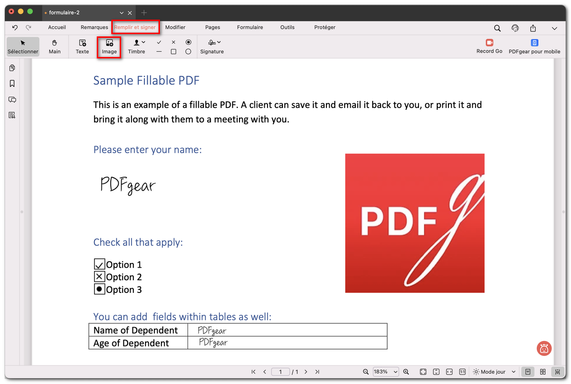
Task: Open the Formulaire tab
Action: click(x=250, y=28)
